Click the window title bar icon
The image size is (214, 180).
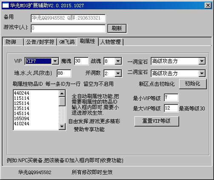coord(6,6)
